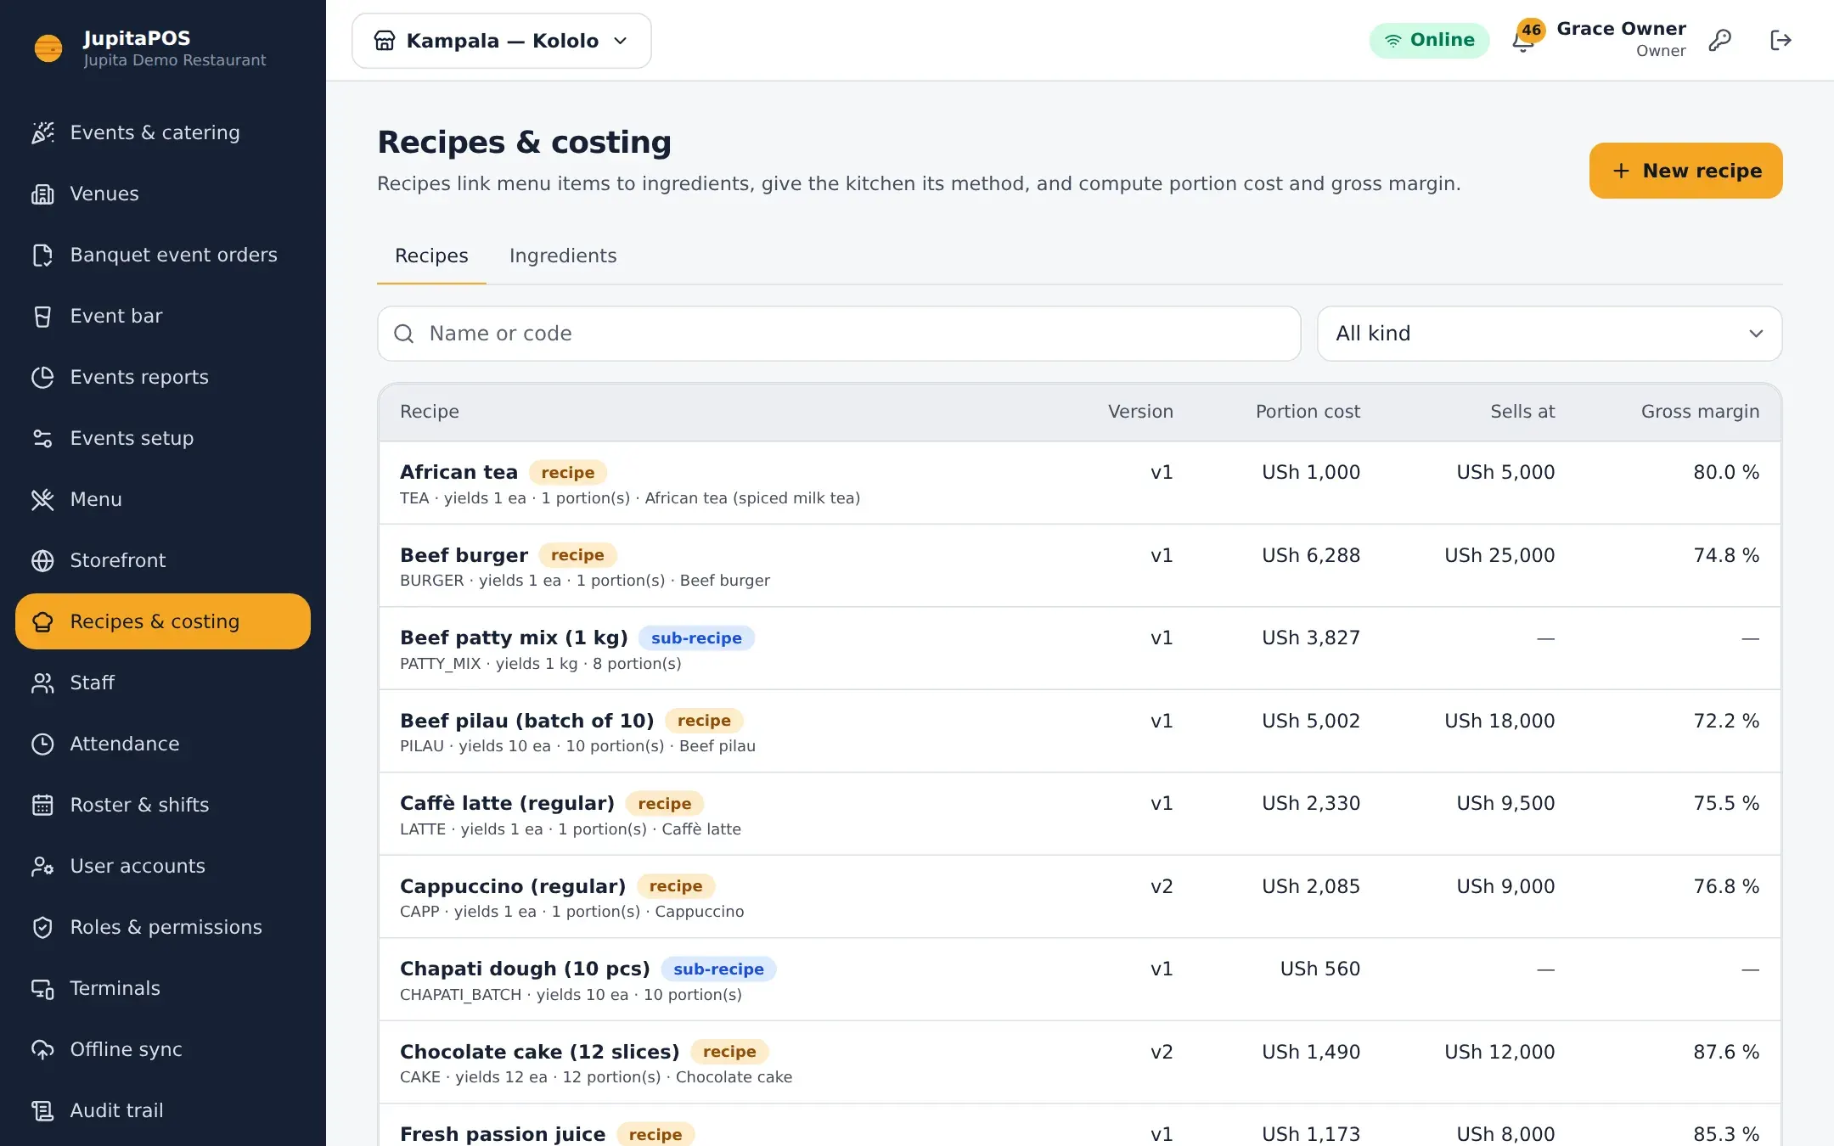Screen dimensions: 1834x1146
Task: Open Offline sync in the sidebar
Action: [x=163, y=1049]
